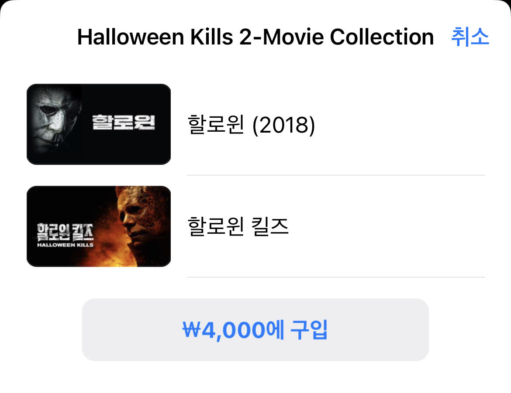511x393 pixels.
Task: Select the 할로윈 (2018) title text
Action: click(251, 124)
